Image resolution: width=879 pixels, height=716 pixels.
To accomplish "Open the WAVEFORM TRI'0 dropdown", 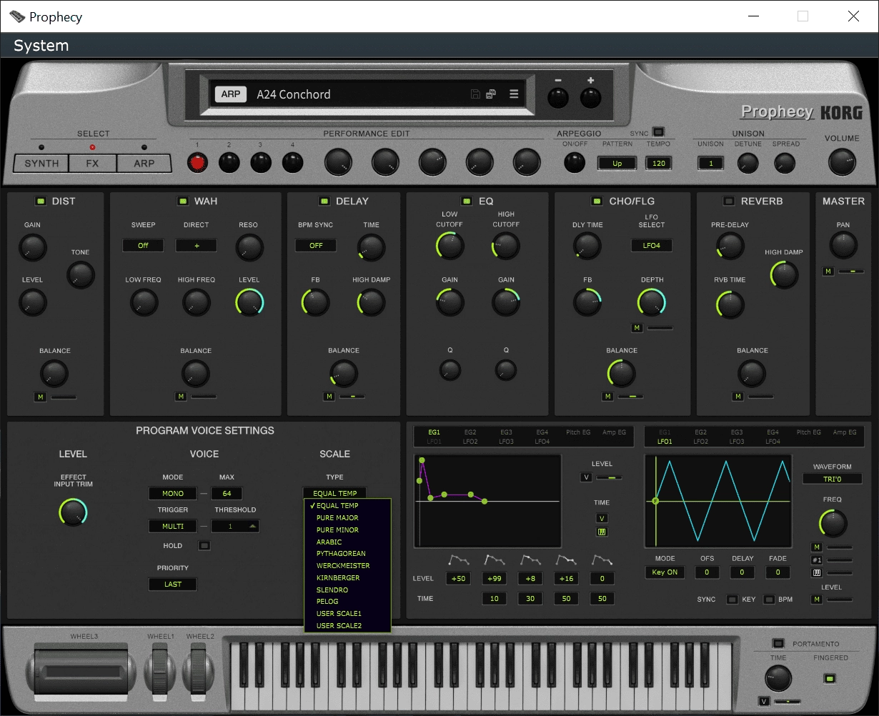I will (832, 479).
